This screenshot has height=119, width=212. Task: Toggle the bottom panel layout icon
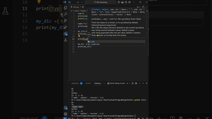click(122, 2)
